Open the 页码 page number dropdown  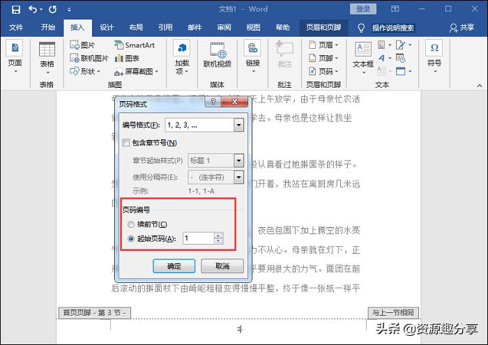323,71
